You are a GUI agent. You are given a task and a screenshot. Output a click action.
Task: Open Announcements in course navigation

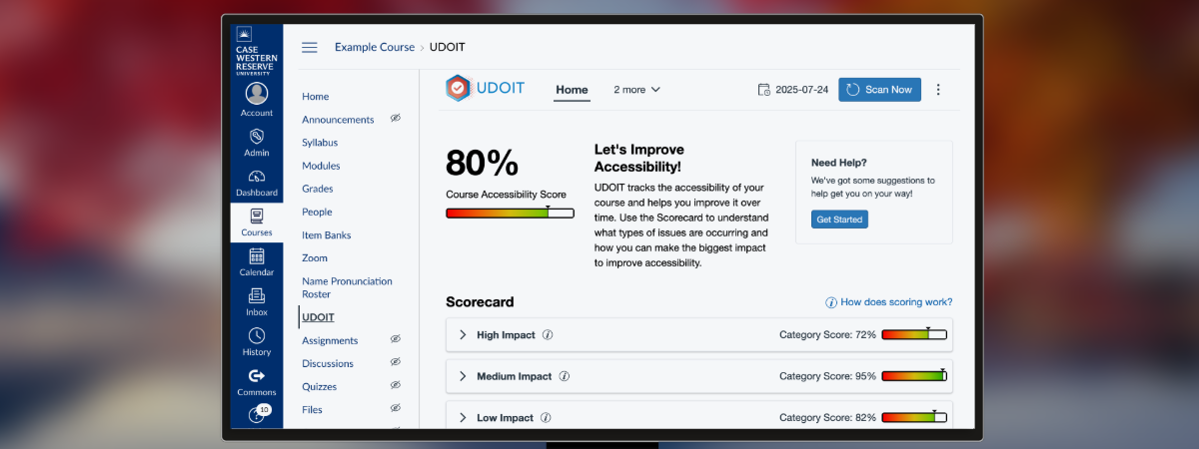pos(338,120)
